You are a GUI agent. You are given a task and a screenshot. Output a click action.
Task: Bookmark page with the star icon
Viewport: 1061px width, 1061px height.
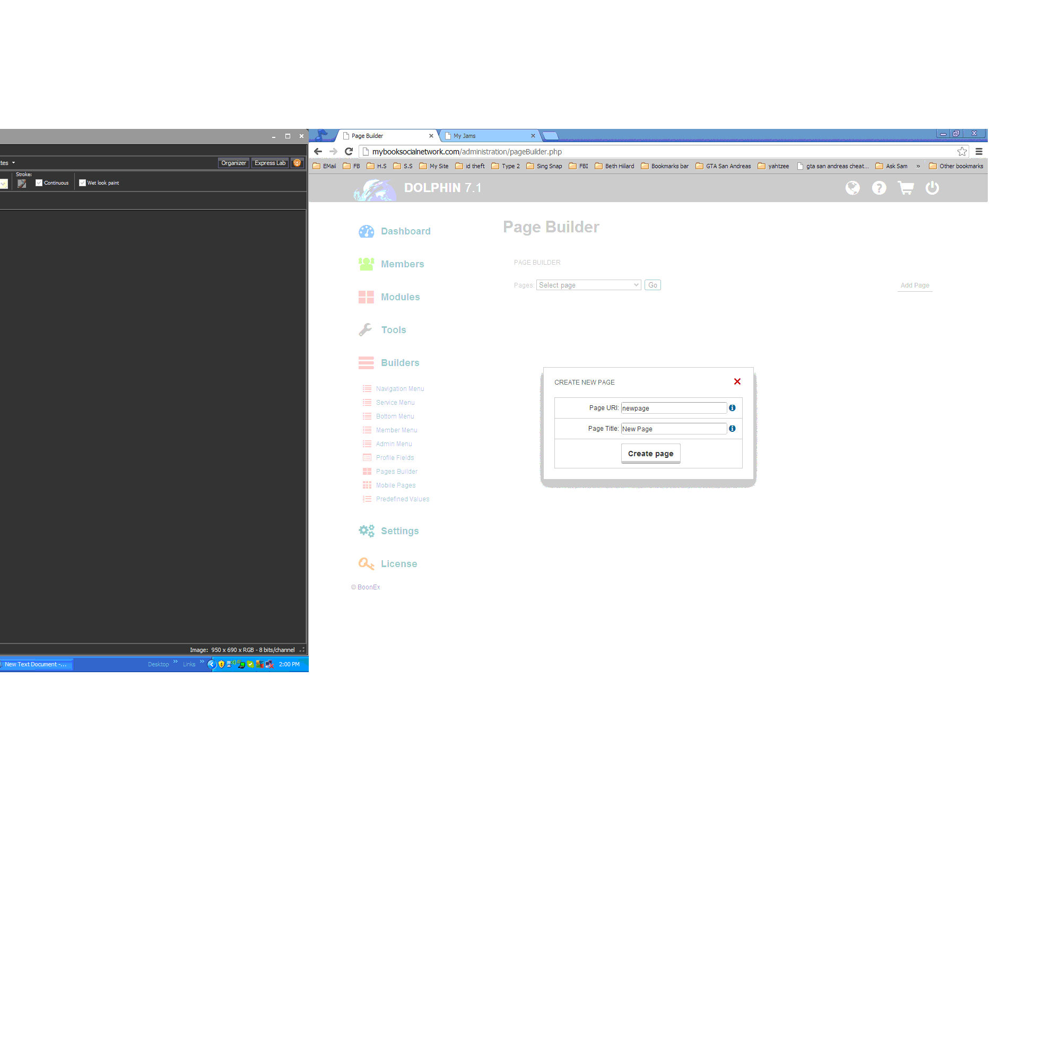[x=962, y=152]
